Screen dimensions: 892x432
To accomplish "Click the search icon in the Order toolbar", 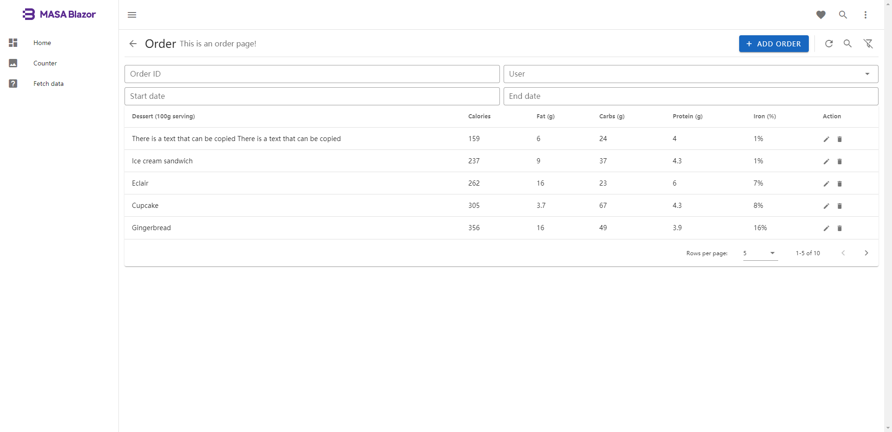I will 848,44.
